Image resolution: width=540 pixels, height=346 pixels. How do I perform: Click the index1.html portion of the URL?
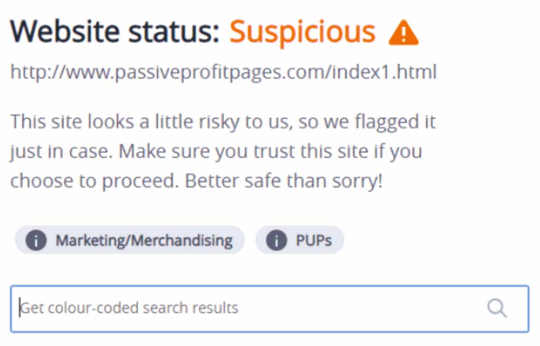point(384,72)
